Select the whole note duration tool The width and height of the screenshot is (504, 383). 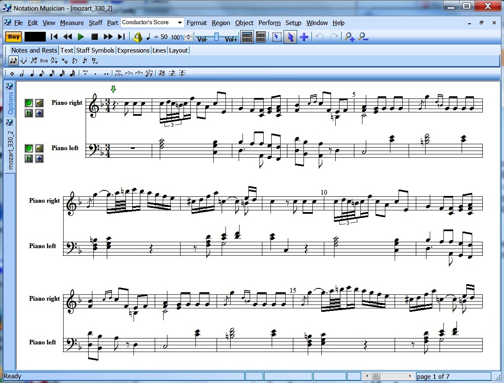pyautogui.click(x=11, y=73)
